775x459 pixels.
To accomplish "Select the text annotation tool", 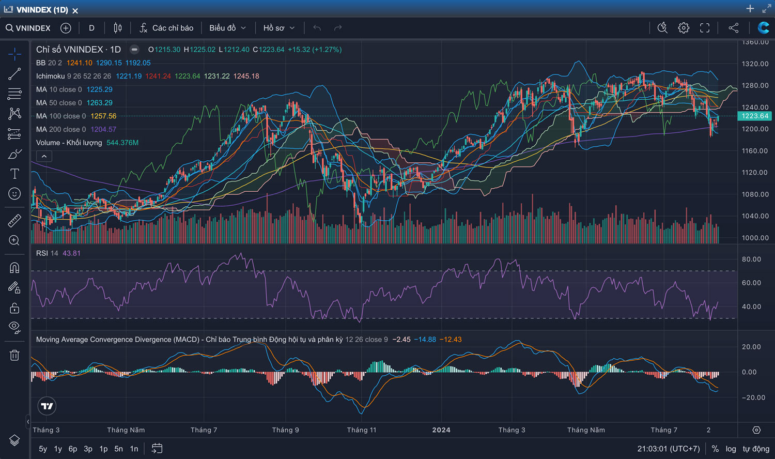I will (x=14, y=174).
